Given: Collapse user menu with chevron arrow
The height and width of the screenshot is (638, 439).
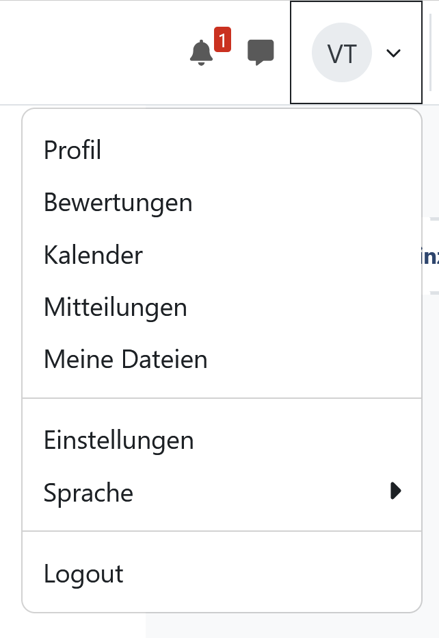Looking at the screenshot, I should [x=393, y=53].
